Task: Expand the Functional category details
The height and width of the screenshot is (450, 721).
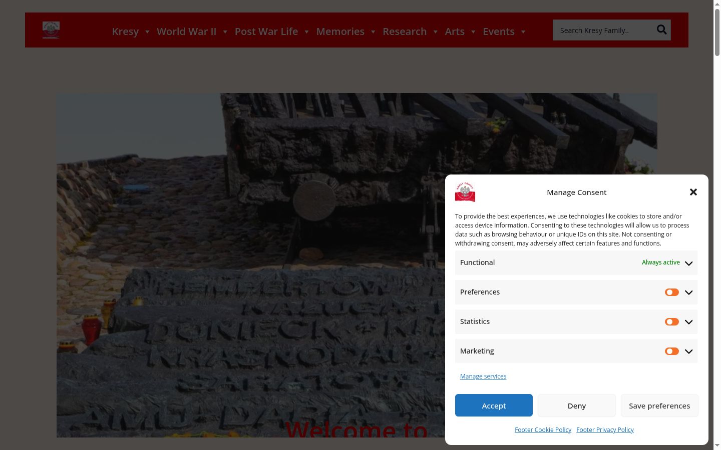Action: tap(689, 263)
